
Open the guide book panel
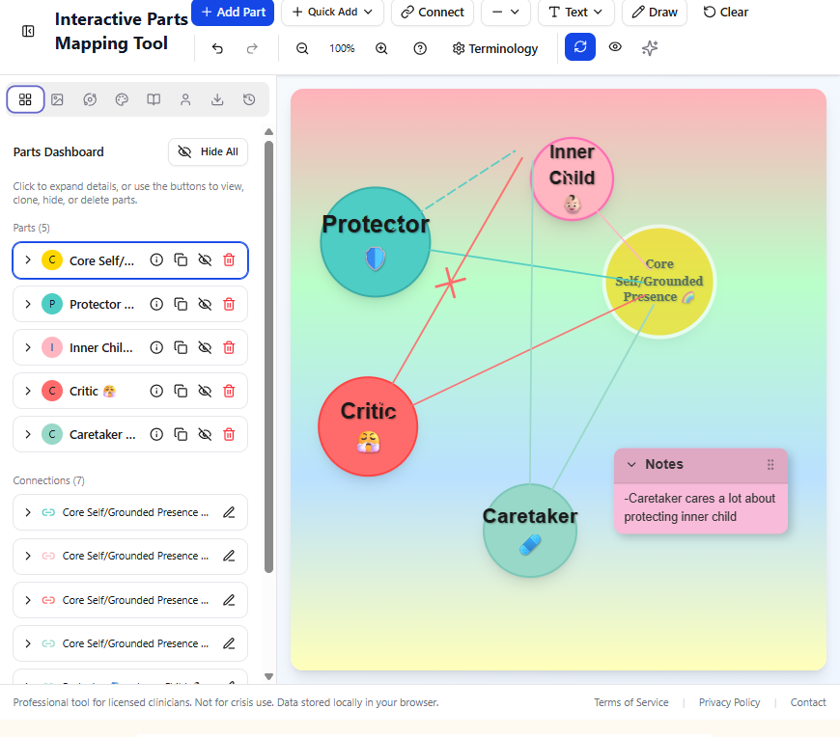pyautogui.click(x=153, y=98)
